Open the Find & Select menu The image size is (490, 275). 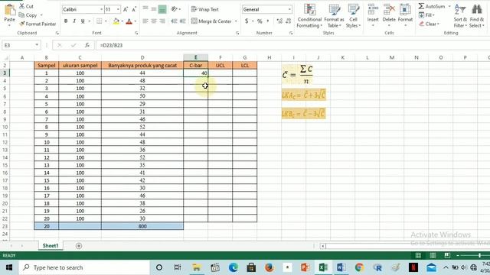[477, 16]
